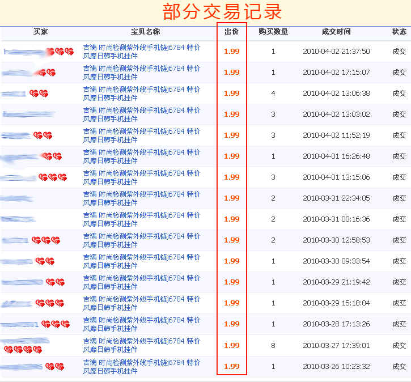Open product link in the 2010-03-31 22:34:05 row
This screenshot has height=382, width=411.
pyautogui.click(x=142, y=198)
